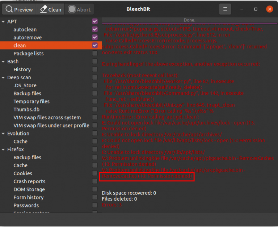The height and width of the screenshot is (227, 278).
Task: Check VIM swap files across system checkbox
Action: point(95,117)
